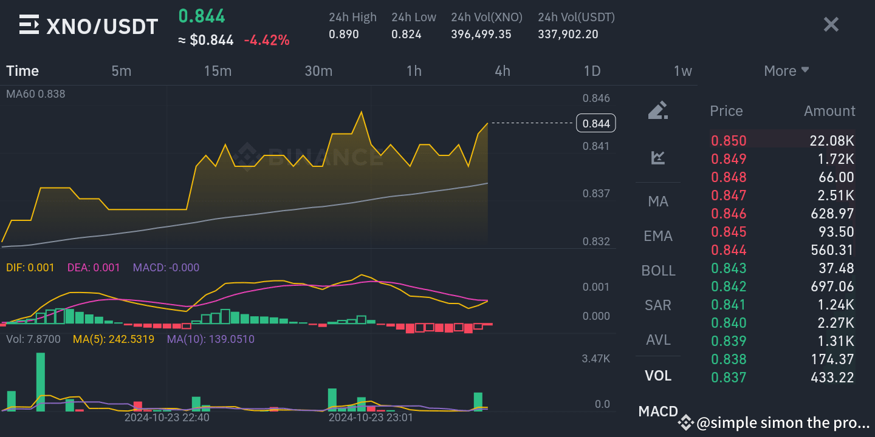Select the MA indicator
This screenshot has height=437, width=875.
(658, 201)
